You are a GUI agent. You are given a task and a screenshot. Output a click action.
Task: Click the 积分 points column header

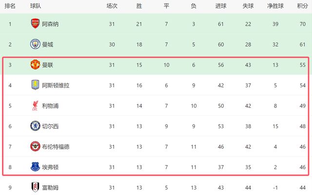[x=302, y=6]
